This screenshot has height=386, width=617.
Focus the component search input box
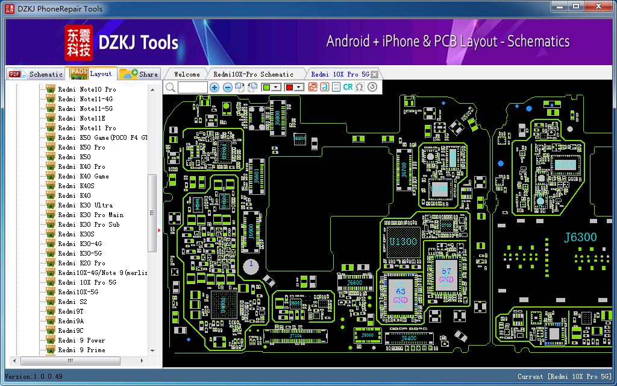coord(192,87)
